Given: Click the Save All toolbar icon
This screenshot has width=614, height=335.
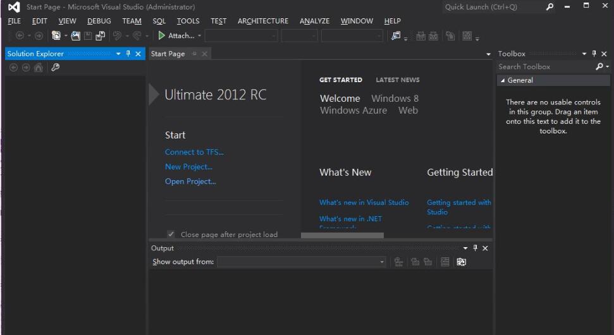Looking at the screenshot, I should click(x=101, y=36).
